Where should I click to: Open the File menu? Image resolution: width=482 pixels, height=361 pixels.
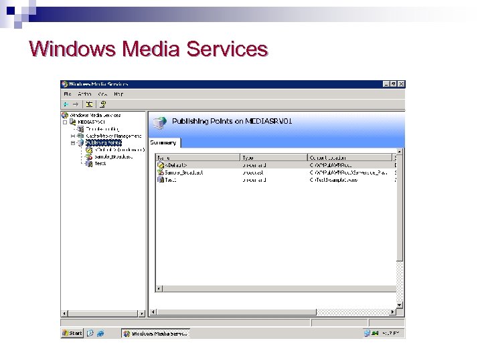pyautogui.click(x=68, y=94)
